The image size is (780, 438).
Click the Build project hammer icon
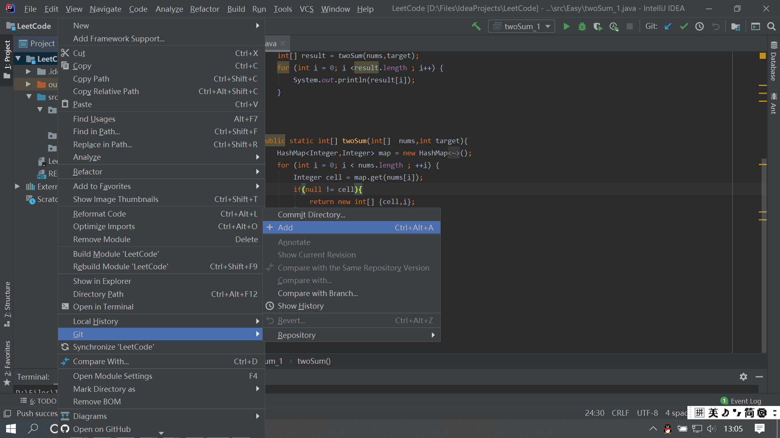pyautogui.click(x=476, y=26)
